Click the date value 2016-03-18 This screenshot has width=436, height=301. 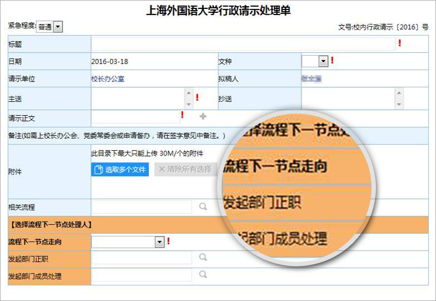[110, 61]
